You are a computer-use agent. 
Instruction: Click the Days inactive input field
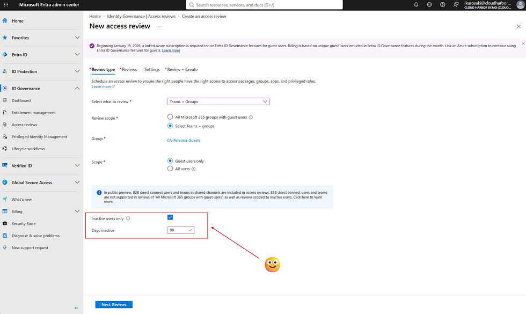pyautogui.click(x=180, y=230)
